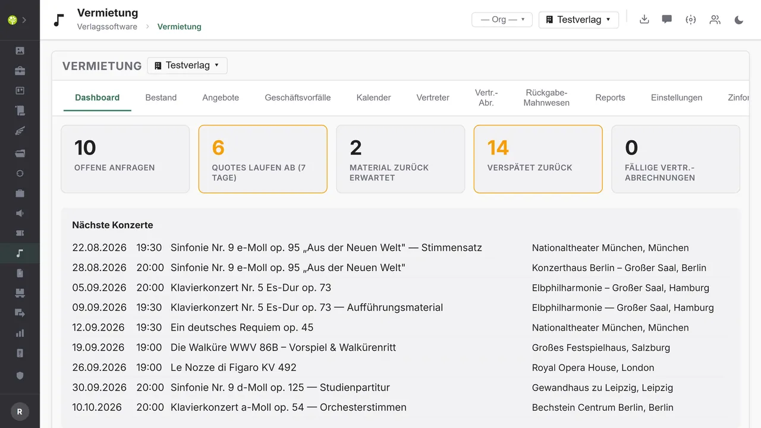Switch to the Reports tab
Viewport: 761px width, 428px height.
point(611,97)
